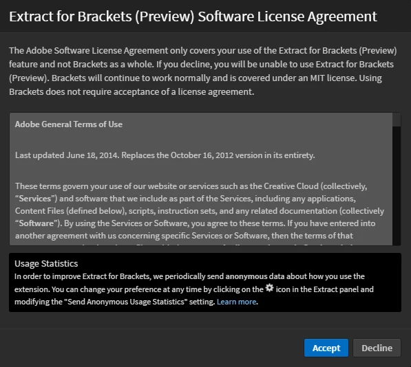Image resolution: width=411 pixels, height=367 pixels.
Task: Click the scrollbar track below the thumb
Action: pos(397,186)
